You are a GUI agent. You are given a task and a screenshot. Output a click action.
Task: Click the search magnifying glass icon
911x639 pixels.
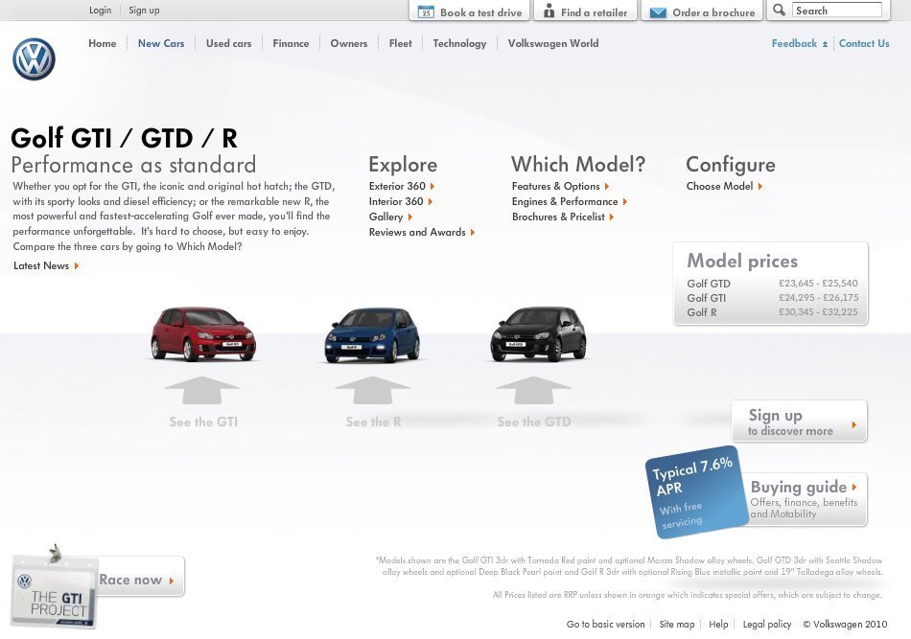click(x=779, y=11)
